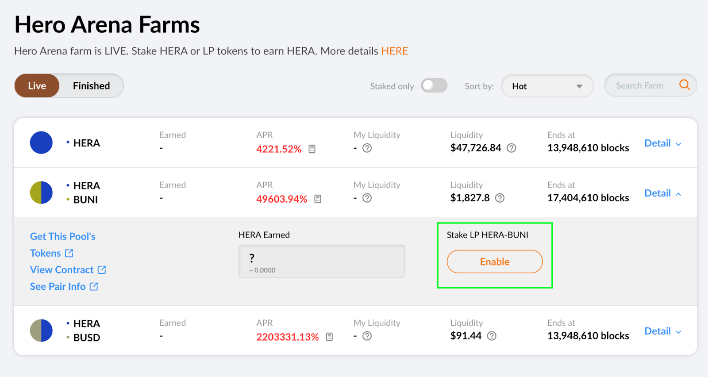The image size is (708, 377).
Task: Open the Sort by Hot dropdown
Action: pyautogui.click(x=547, y=86)
